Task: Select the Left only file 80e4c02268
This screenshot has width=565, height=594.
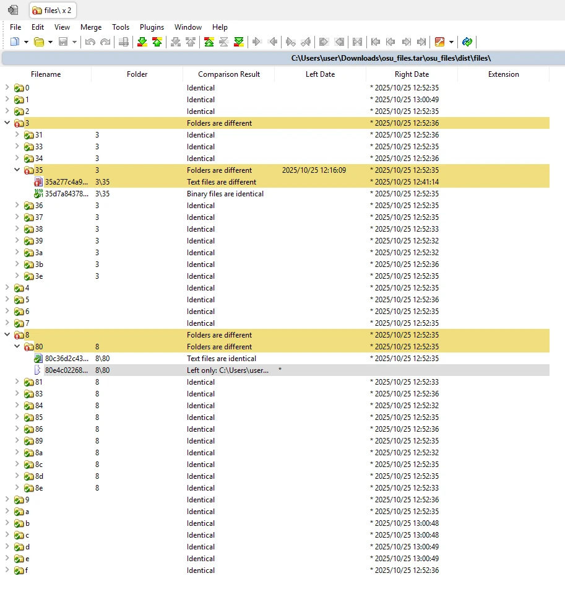Action: pyautogui.click(x=66, y=370)
